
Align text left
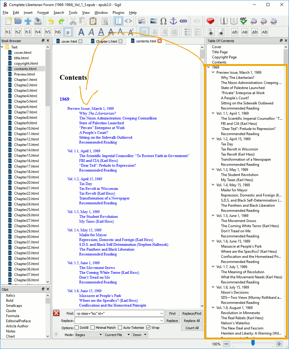coord(144,32)
